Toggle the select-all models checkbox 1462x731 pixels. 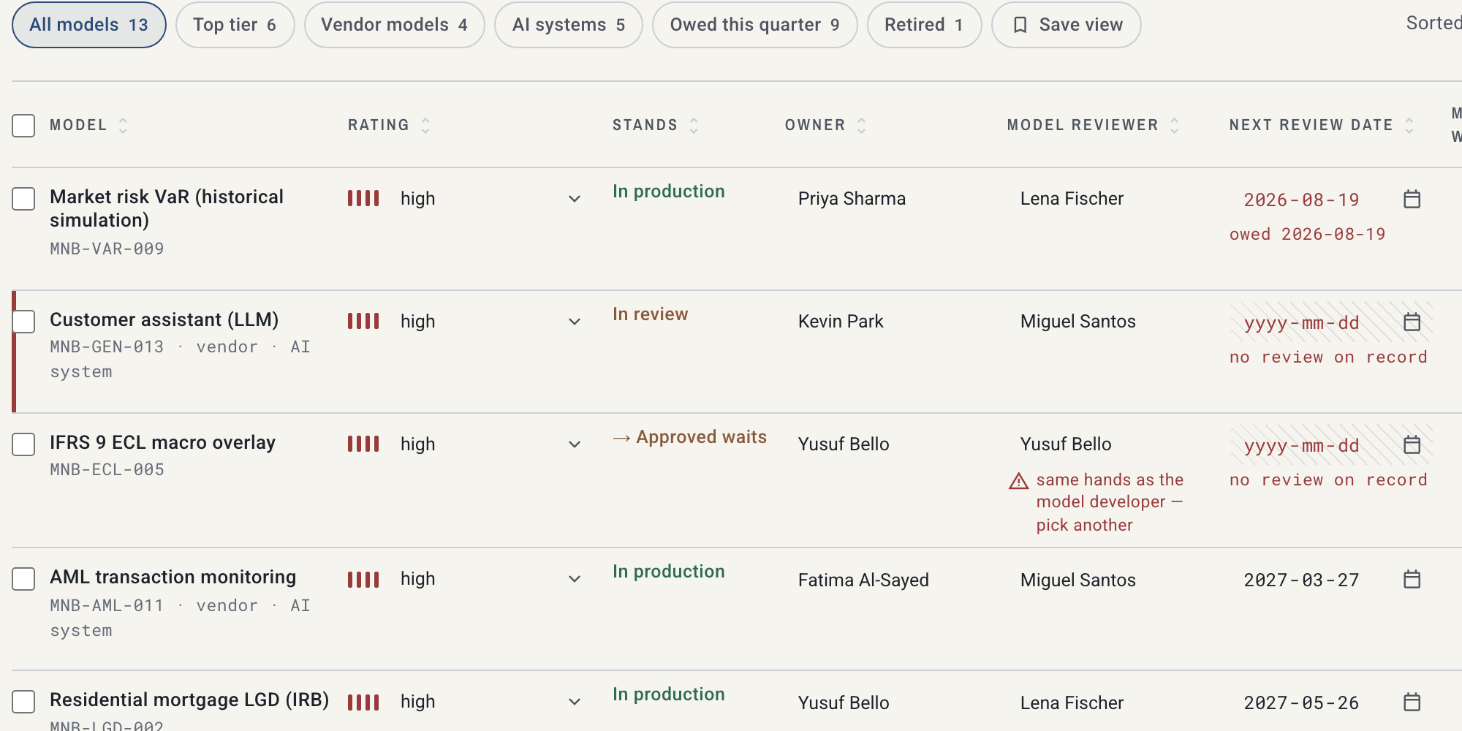pos(23,126)
